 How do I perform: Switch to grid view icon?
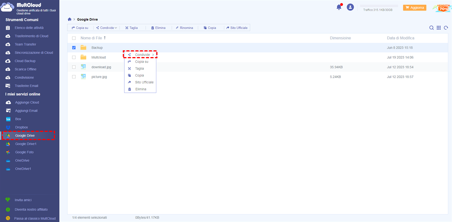(439, 28)
